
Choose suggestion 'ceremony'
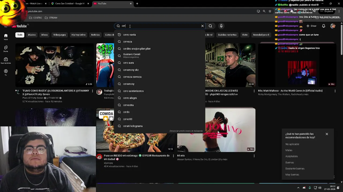[159, 84]
